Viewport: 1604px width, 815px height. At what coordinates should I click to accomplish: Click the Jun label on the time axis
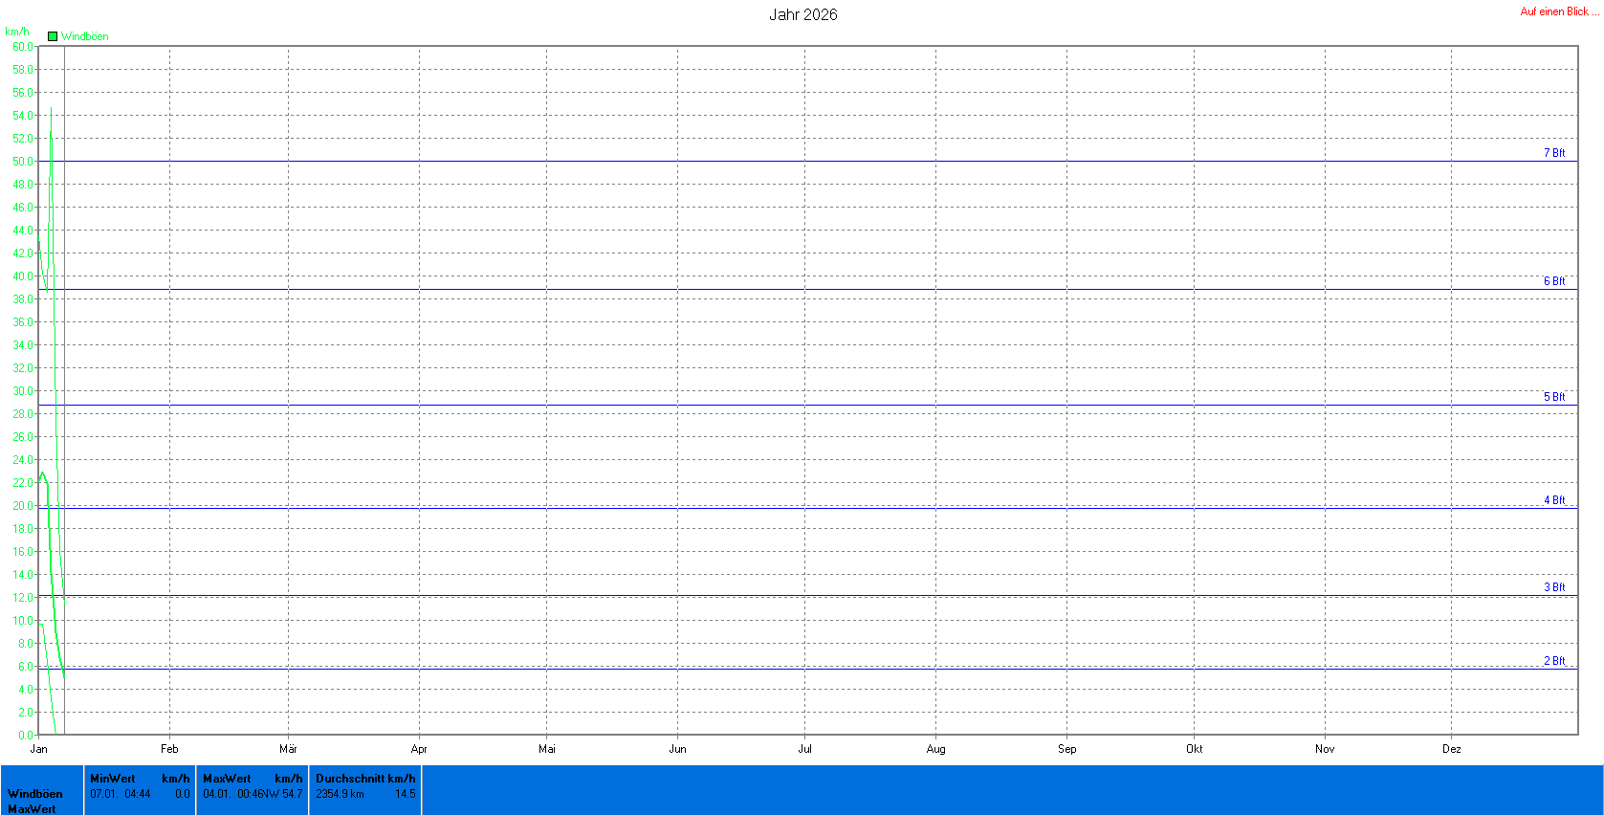point(677,749)
